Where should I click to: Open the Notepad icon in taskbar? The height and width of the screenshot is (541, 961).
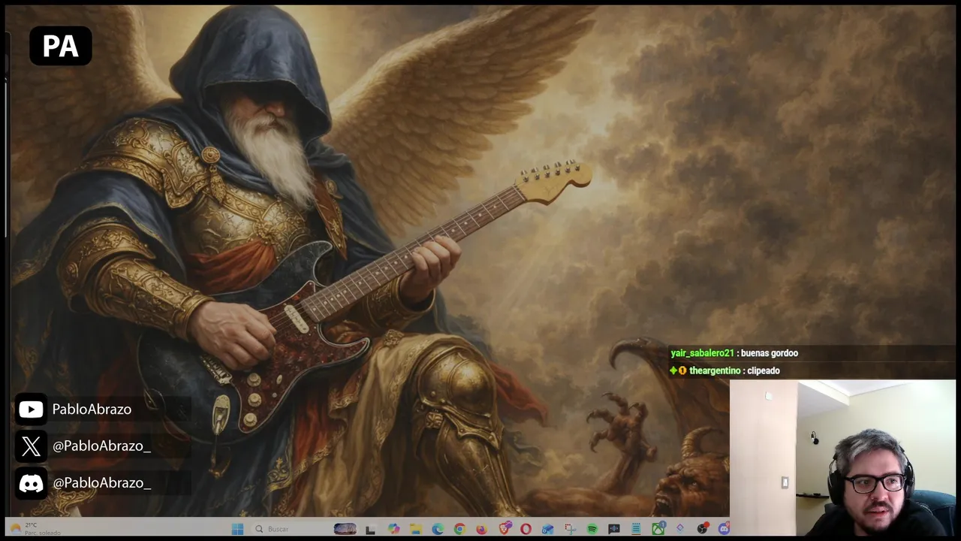(635, 529)
